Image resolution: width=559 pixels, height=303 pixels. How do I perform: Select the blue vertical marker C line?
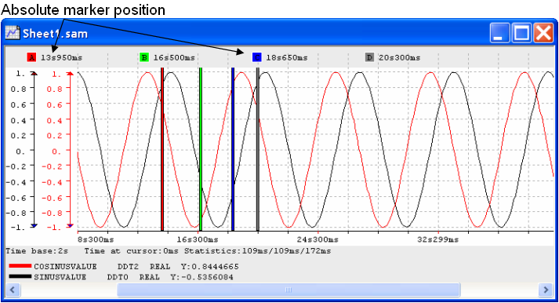tap(233, 149)
